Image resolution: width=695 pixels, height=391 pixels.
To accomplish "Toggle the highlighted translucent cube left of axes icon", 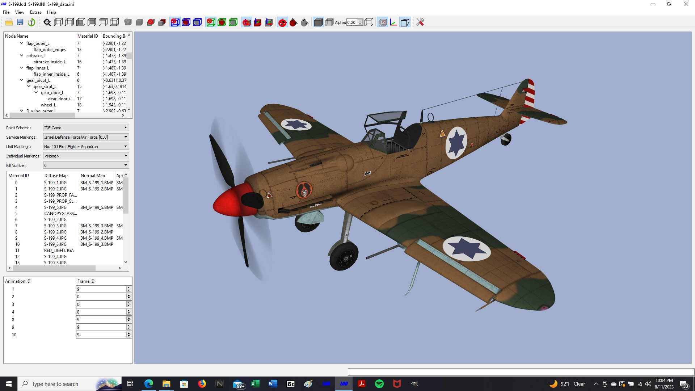I will coord(382,22).
